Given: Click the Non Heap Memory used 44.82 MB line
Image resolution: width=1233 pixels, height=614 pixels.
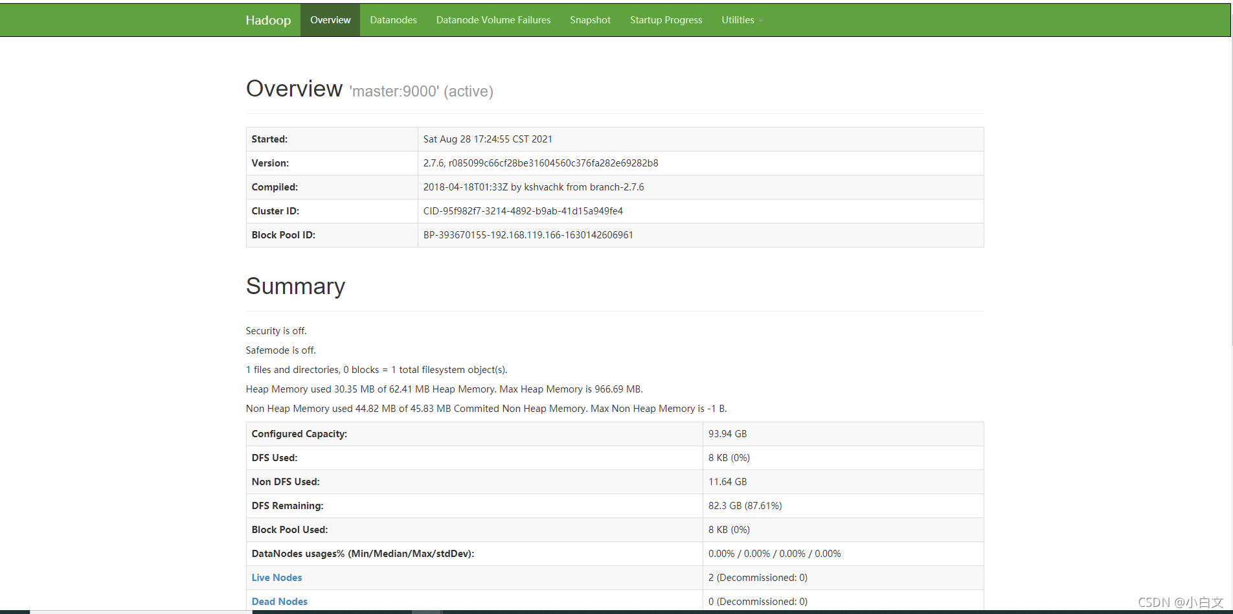Looking at the screenshot, I should point(486,409).
